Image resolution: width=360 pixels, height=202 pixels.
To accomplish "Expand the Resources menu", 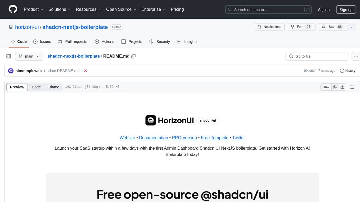I will click(88, 9).
